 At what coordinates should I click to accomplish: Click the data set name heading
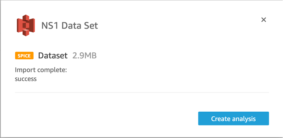pos(70,25)
